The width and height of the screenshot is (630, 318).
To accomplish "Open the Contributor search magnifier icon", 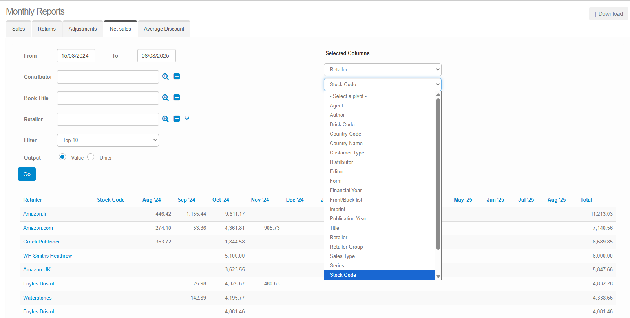I will [166, 76].
